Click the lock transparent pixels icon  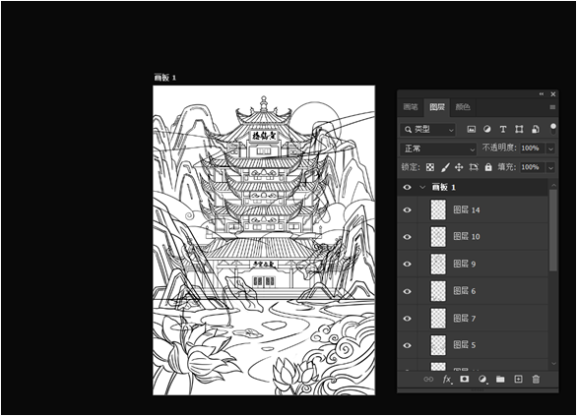(430, 167)
